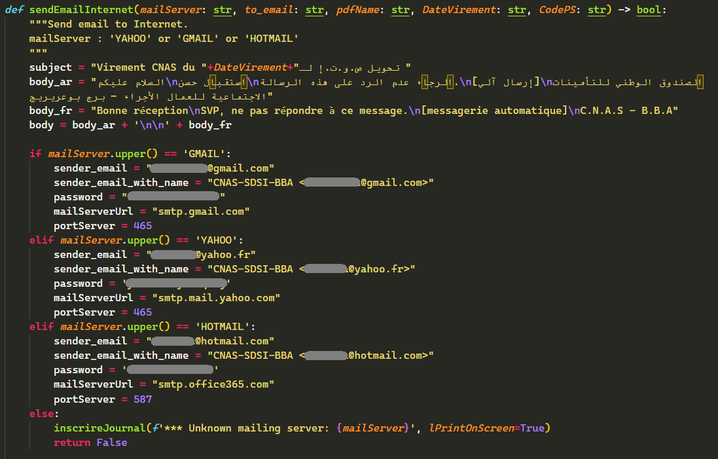Viewport: 718px width, 459px height.
Task: Click the {mailServer} f-string placeholder
Action: pyautogui.click(x=372, y=428)
